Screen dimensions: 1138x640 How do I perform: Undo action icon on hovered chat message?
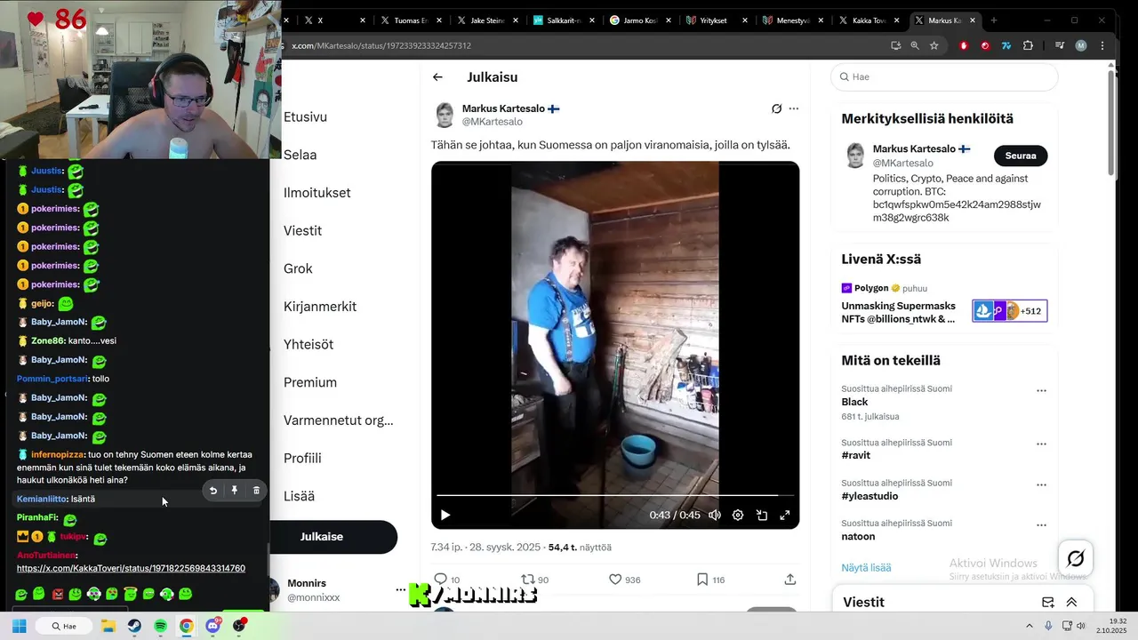click(x=212, y=491)
